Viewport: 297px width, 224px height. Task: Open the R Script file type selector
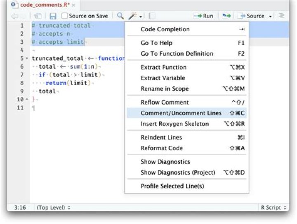273,208
